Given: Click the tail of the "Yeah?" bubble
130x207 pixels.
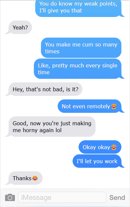Looking at the screenshot, I should point(6,32).
